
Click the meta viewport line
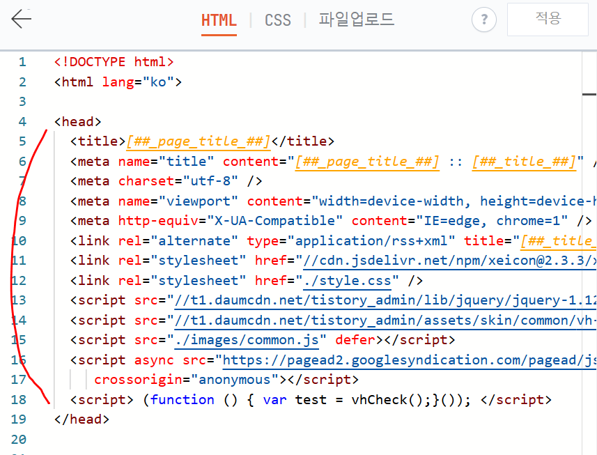pos(333,201)
